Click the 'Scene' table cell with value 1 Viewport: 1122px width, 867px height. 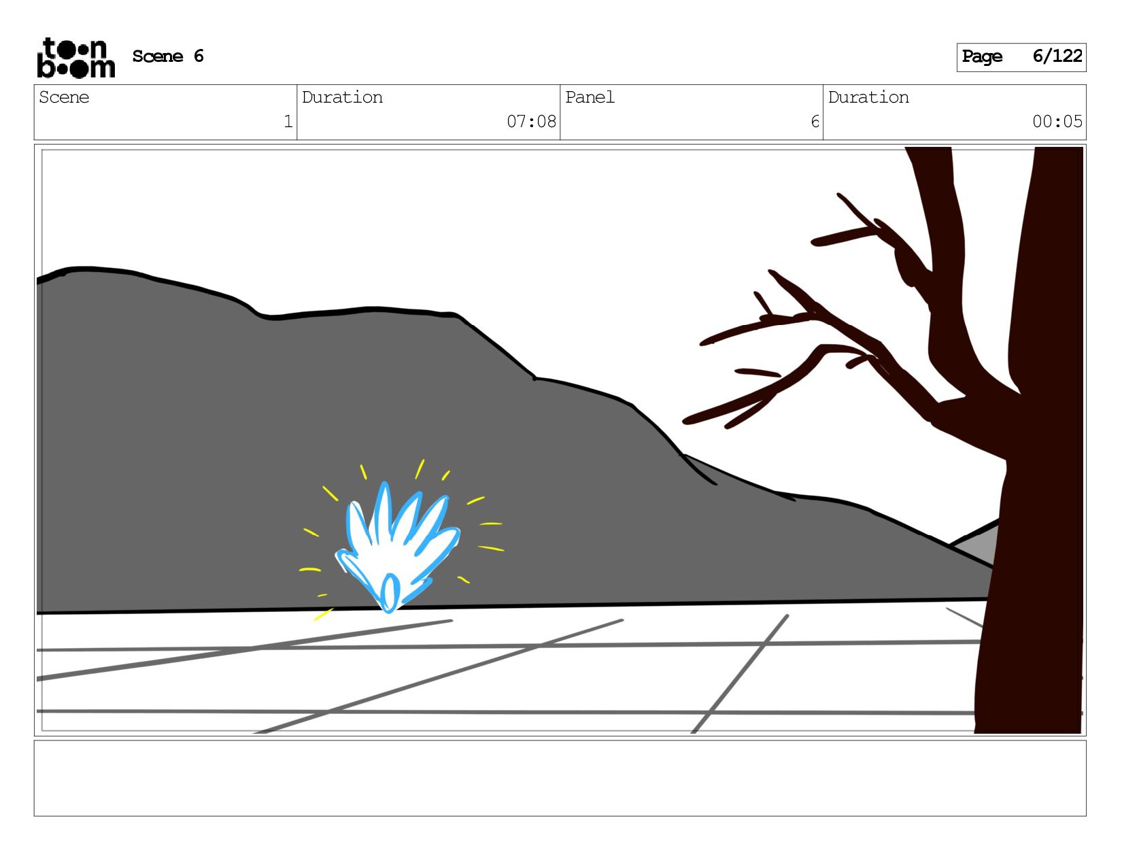coord(165,112)
